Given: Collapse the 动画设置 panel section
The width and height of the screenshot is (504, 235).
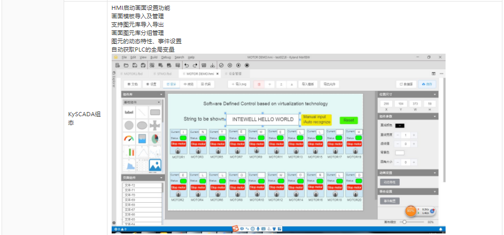Looking at the screenshot, I should click(x=435, y=172).
